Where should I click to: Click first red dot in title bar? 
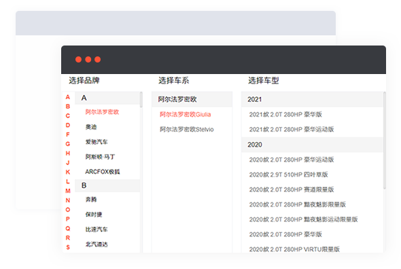(x=79, y=60)
